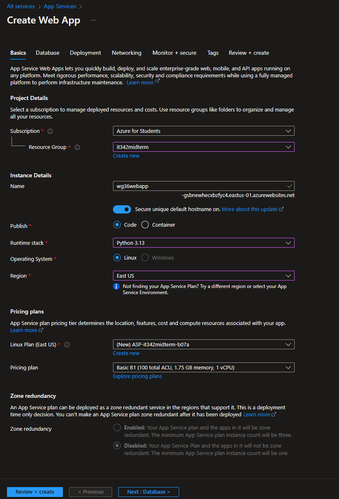
Task: Click the Subscription info icon
Action: click(x=50, y=131)
